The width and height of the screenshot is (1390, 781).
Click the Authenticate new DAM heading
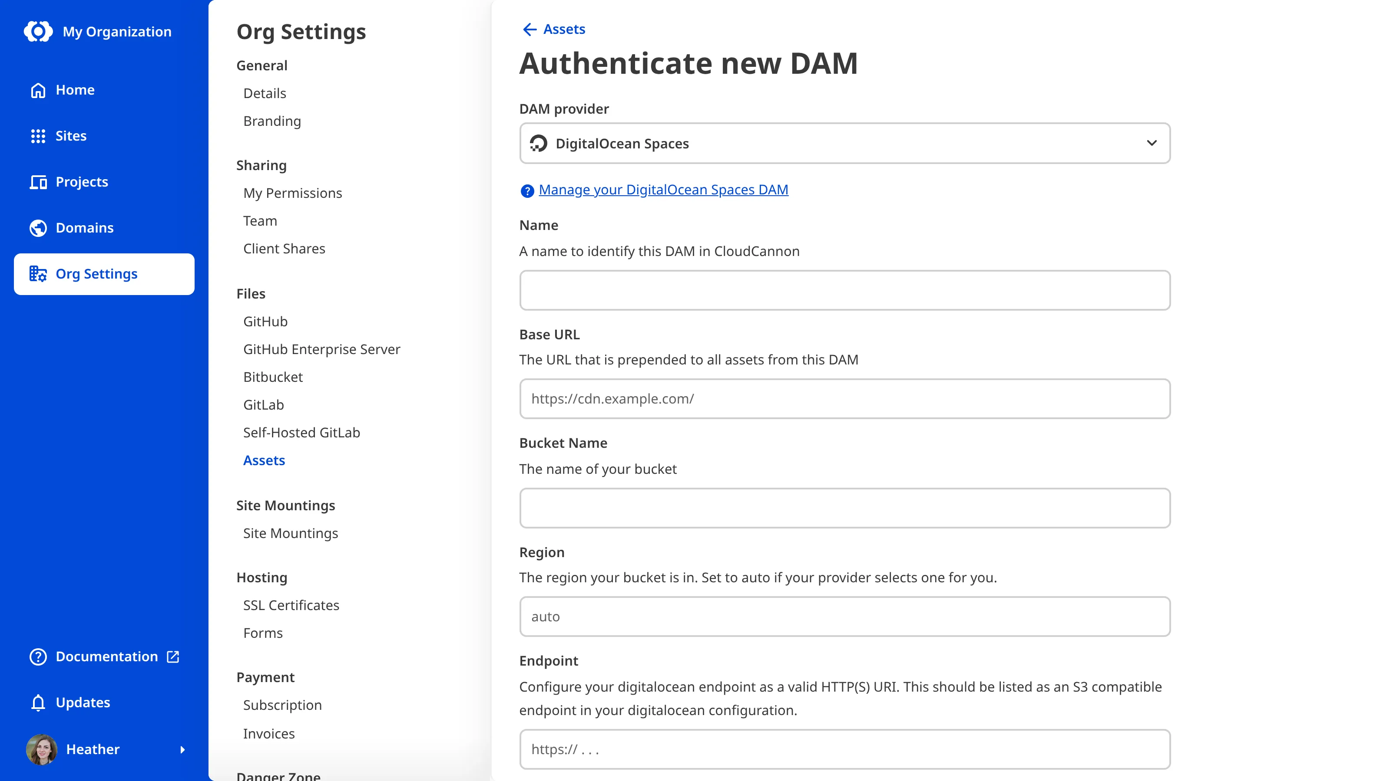click(688, 63)
